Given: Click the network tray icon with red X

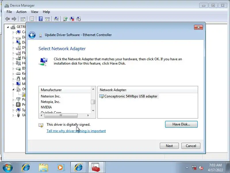Looking at the screenshot, I should pyautogui.click(x=194, y=168).
